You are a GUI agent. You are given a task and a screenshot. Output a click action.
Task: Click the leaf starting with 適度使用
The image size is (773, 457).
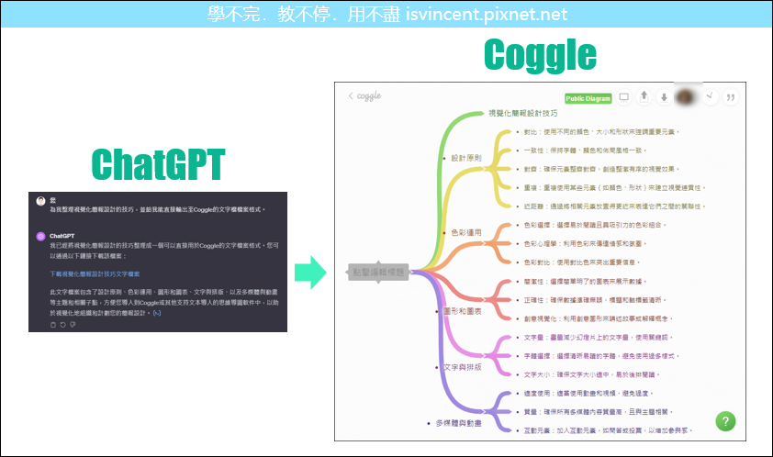(x=588, y=394)
